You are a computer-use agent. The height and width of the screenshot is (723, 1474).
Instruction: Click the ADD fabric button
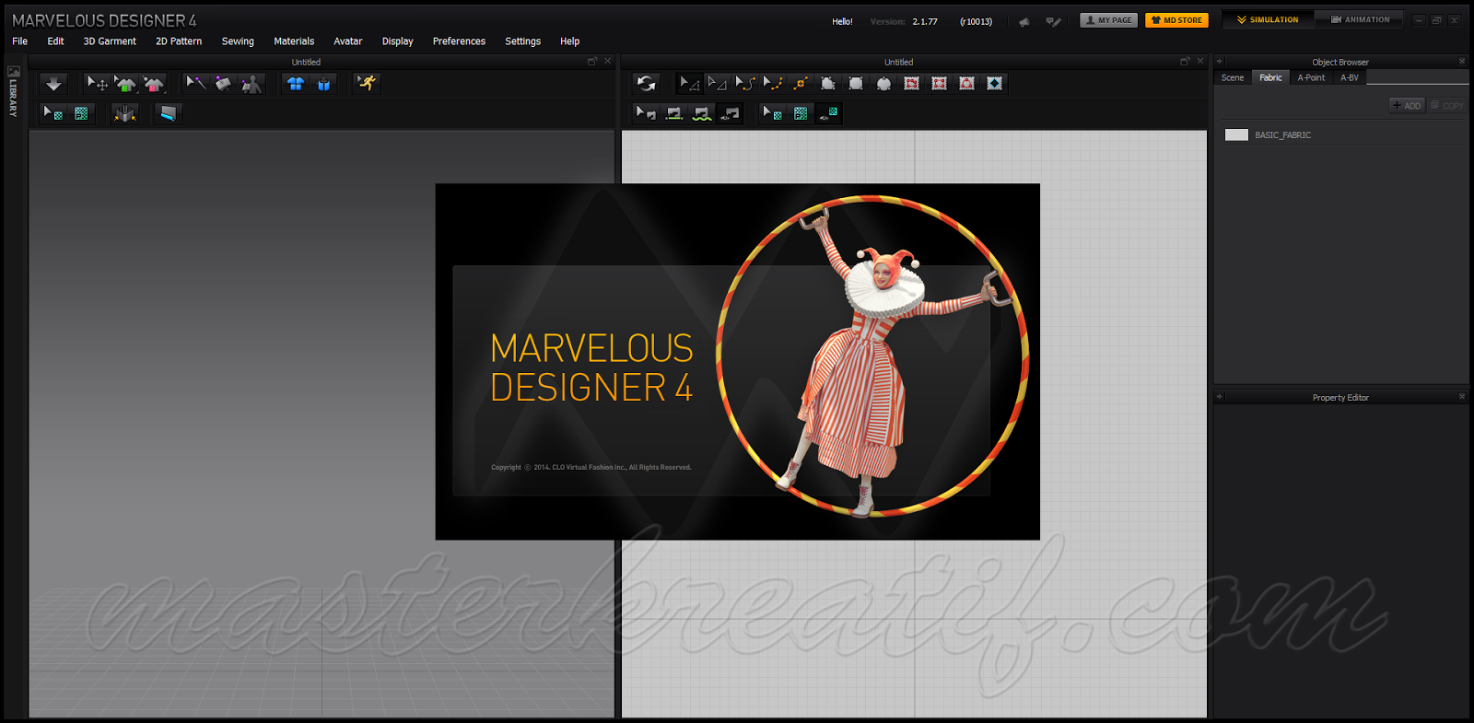click(x=1407, y=106)
